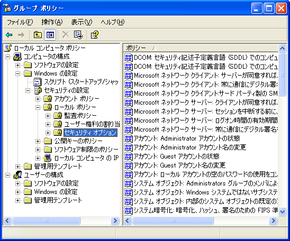
Task: Click the ローカル コンピュータ の IP icon
Action: tap(48, 158)
